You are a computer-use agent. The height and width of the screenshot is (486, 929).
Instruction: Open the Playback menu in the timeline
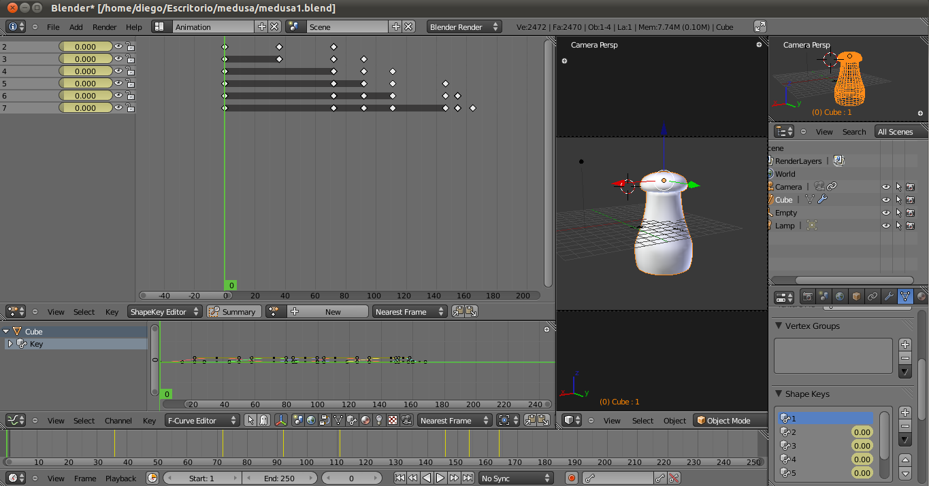point(120,479)
